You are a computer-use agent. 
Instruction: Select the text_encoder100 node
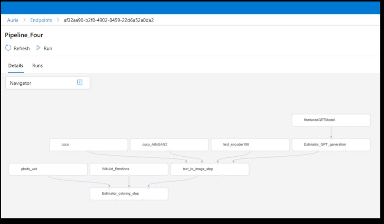pyautogui.click(x=250, y=145)
